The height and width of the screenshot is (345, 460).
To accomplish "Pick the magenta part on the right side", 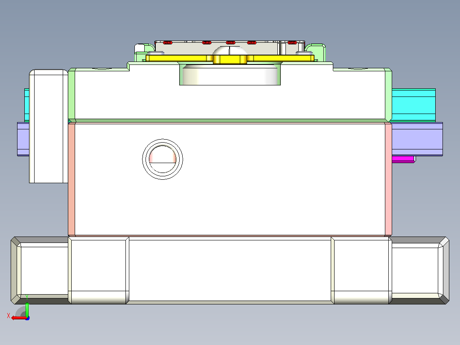I will [x=403, y=159].
